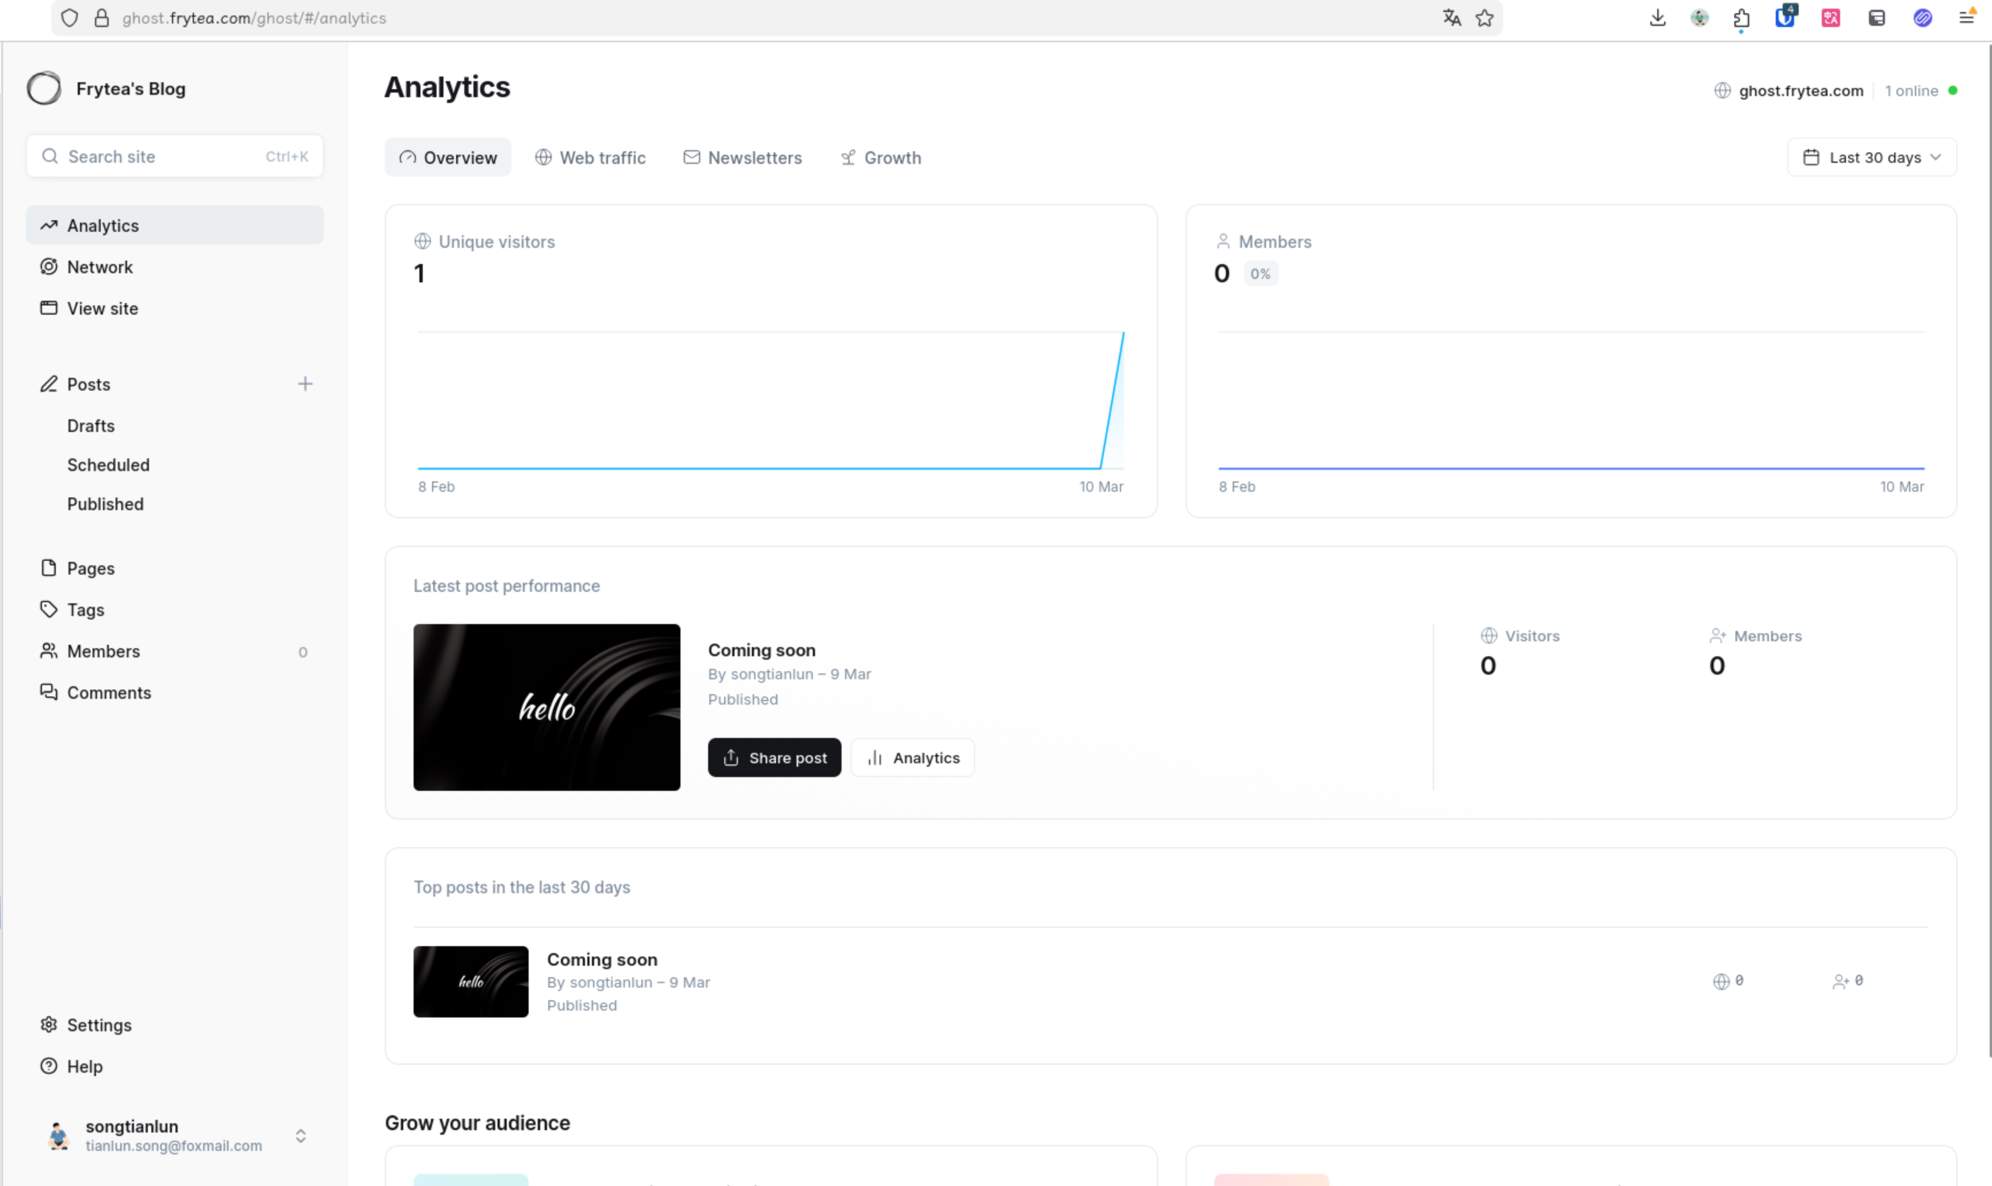This screenshot has width=1992, height=1186.
Task: Expand the Last 30 days date dropdown
Action: 1871,158
